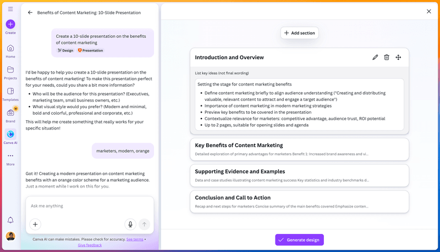
Task: Open the More options ellipsis
Action: click(x=10, y=156)
